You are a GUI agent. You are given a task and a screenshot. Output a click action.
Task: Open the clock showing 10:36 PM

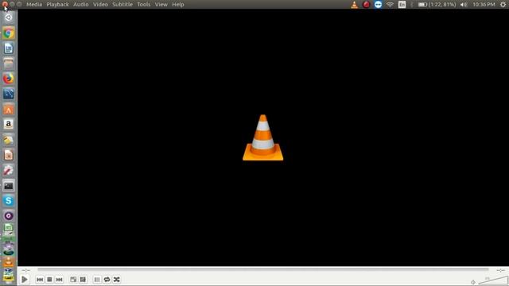coord(484,5)
